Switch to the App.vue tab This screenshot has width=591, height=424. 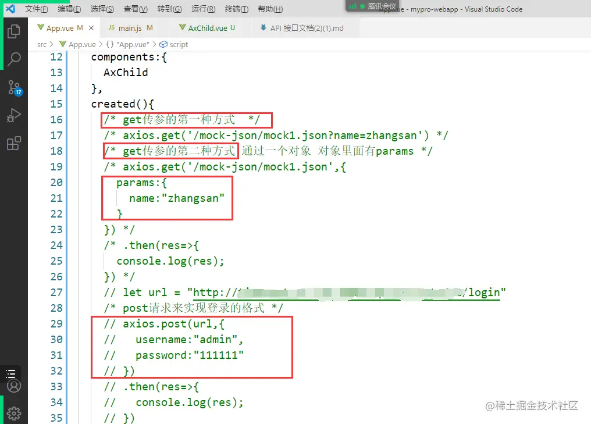click(x=64, y=28)
